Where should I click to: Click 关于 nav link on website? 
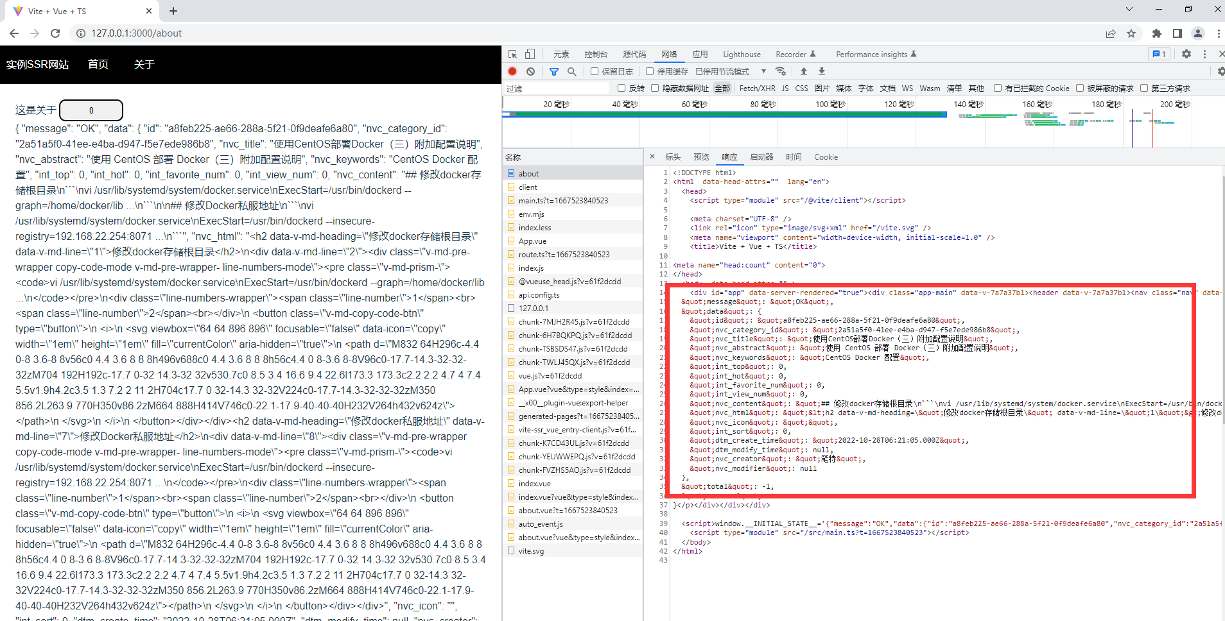pos(144,64)
